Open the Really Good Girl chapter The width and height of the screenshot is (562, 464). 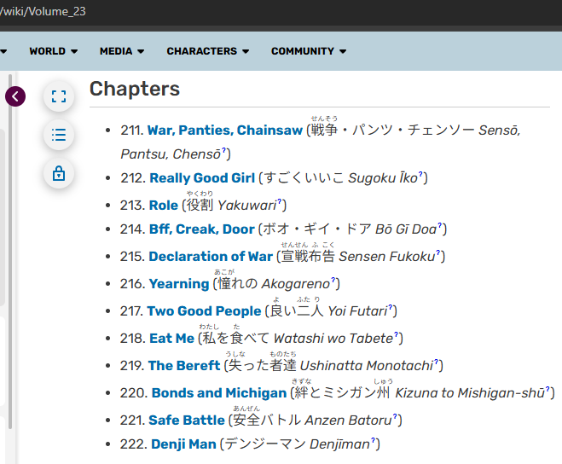click(201, 178)
